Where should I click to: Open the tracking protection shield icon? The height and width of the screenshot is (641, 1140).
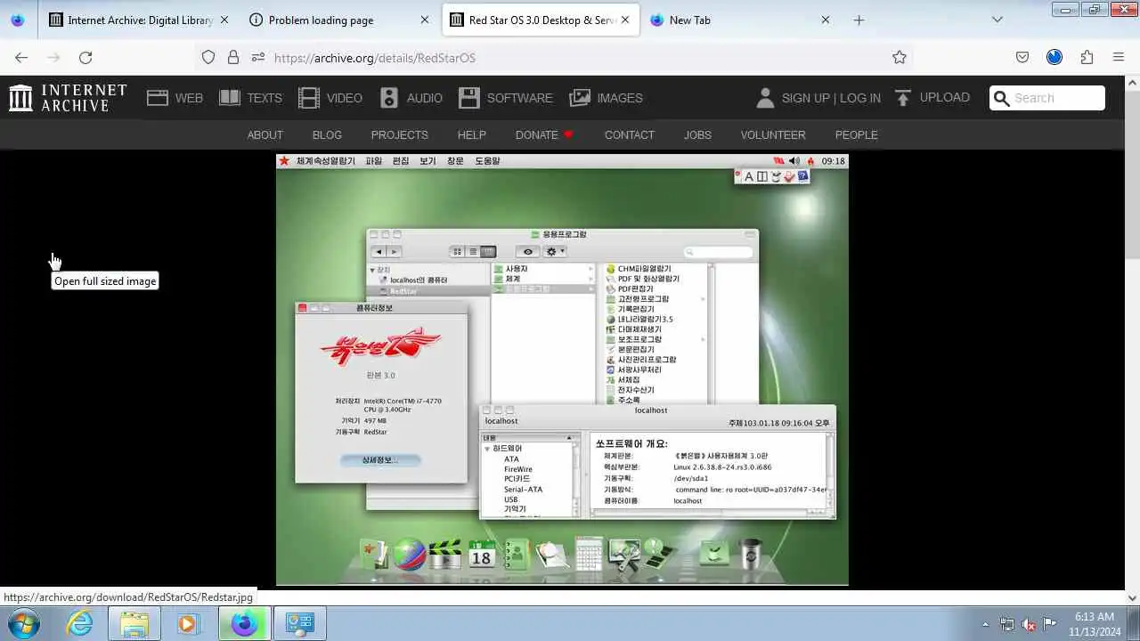(x=208, y=57)
